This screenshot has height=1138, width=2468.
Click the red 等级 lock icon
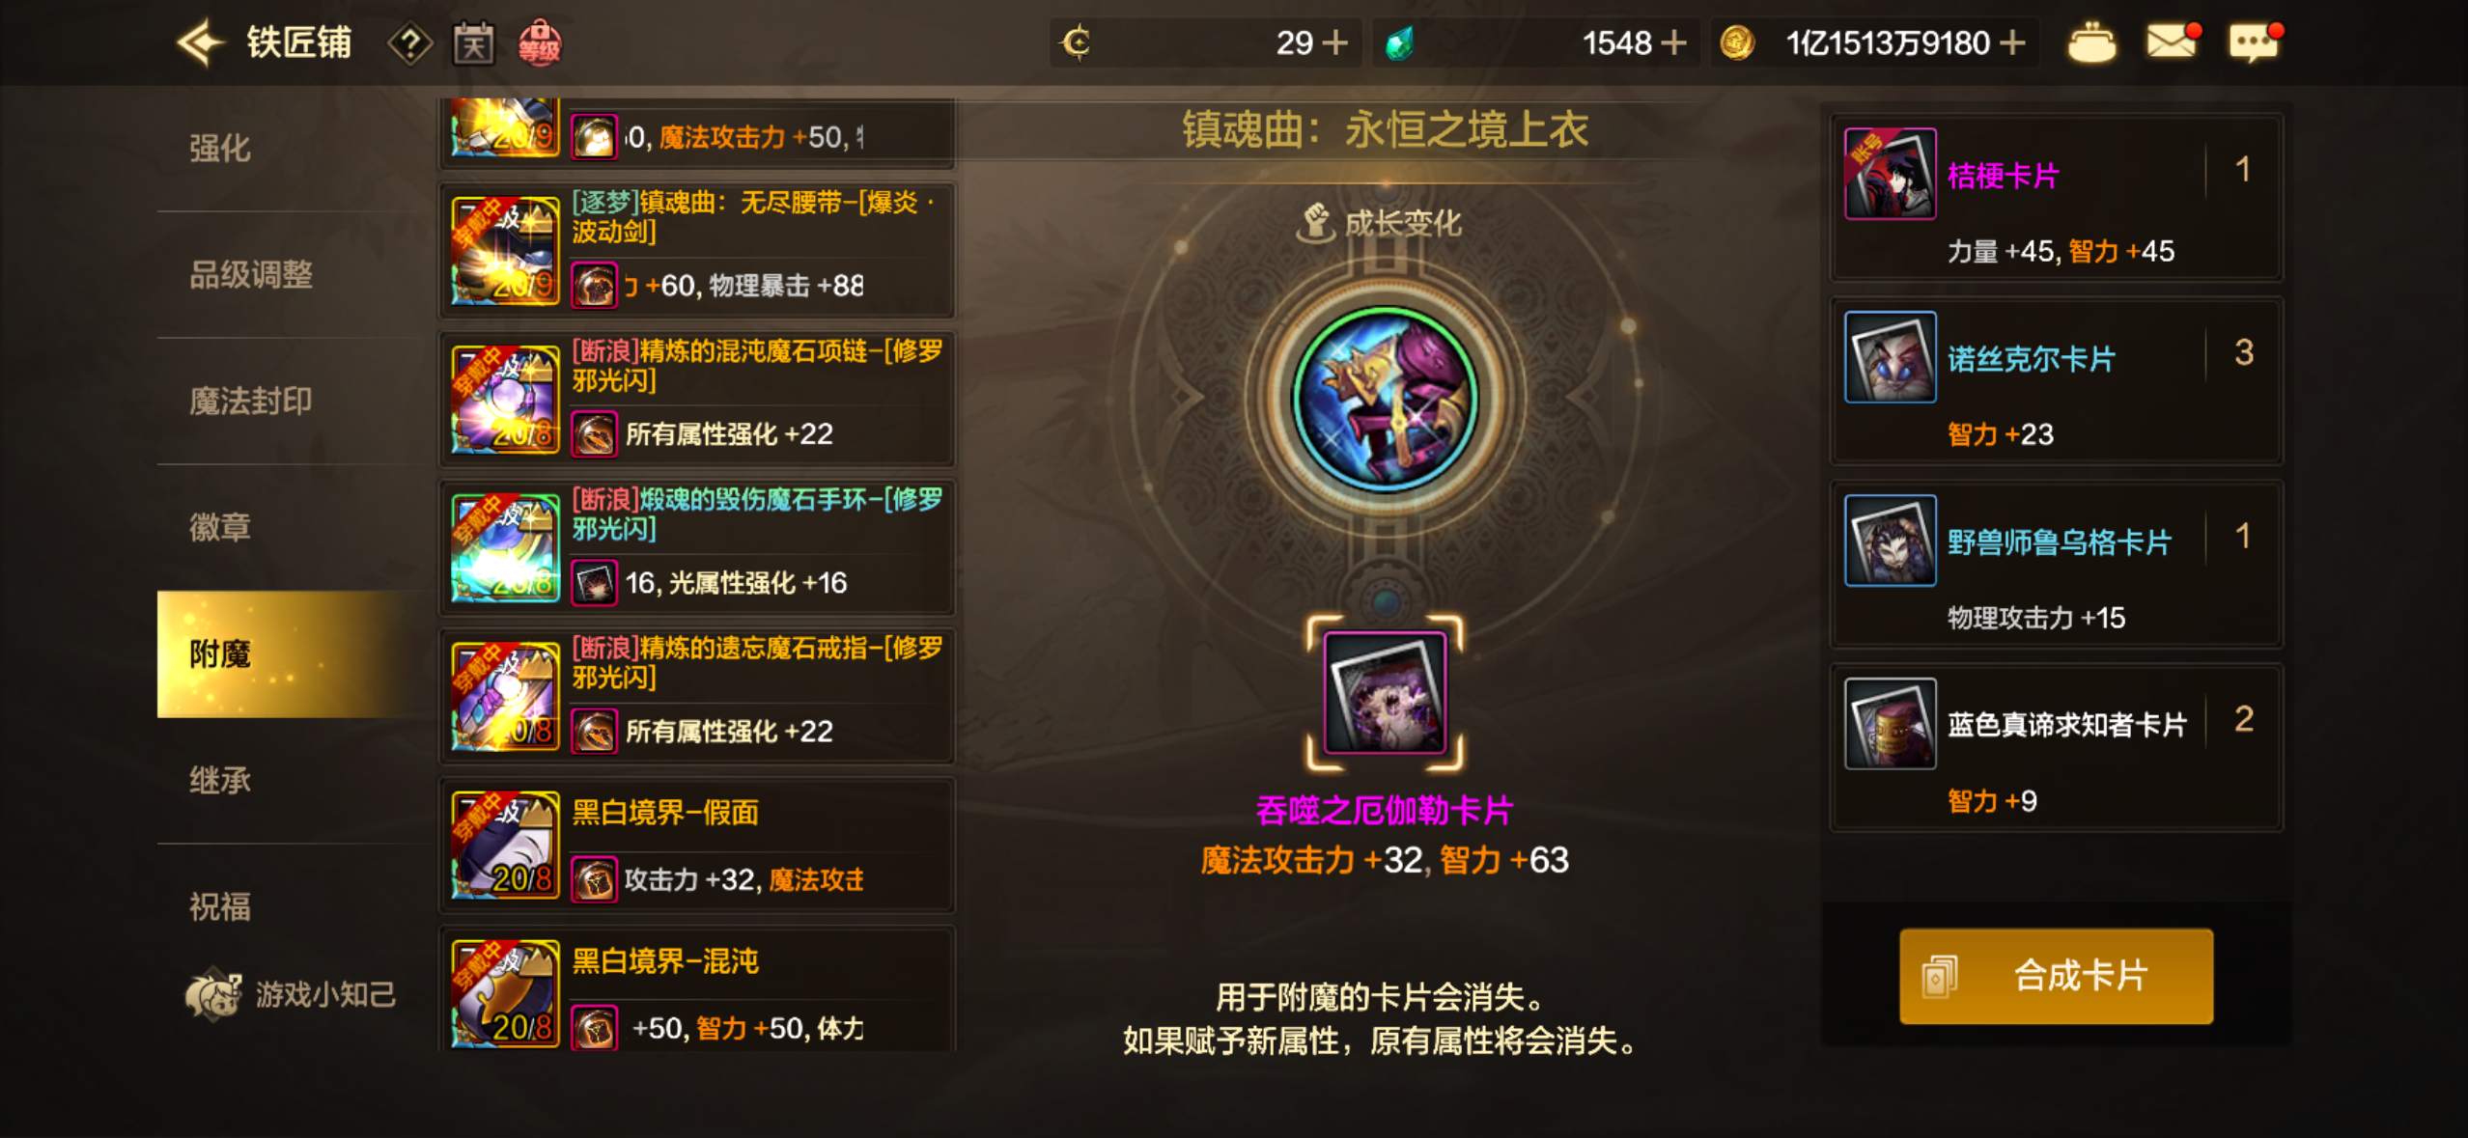point(539,43)
